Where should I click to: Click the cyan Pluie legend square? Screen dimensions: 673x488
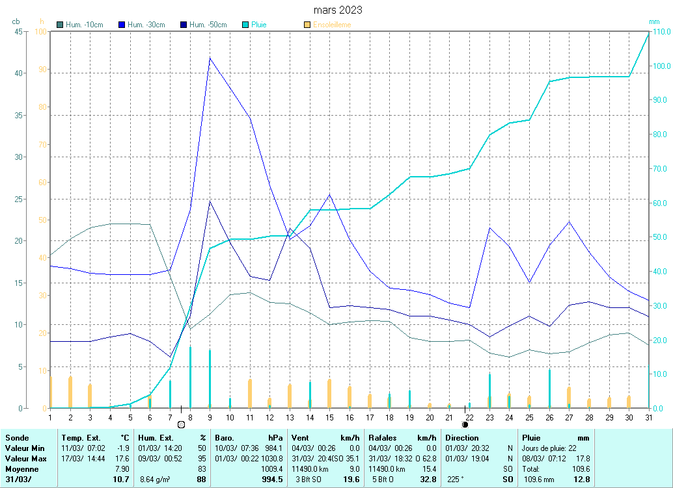click(245, 25)
